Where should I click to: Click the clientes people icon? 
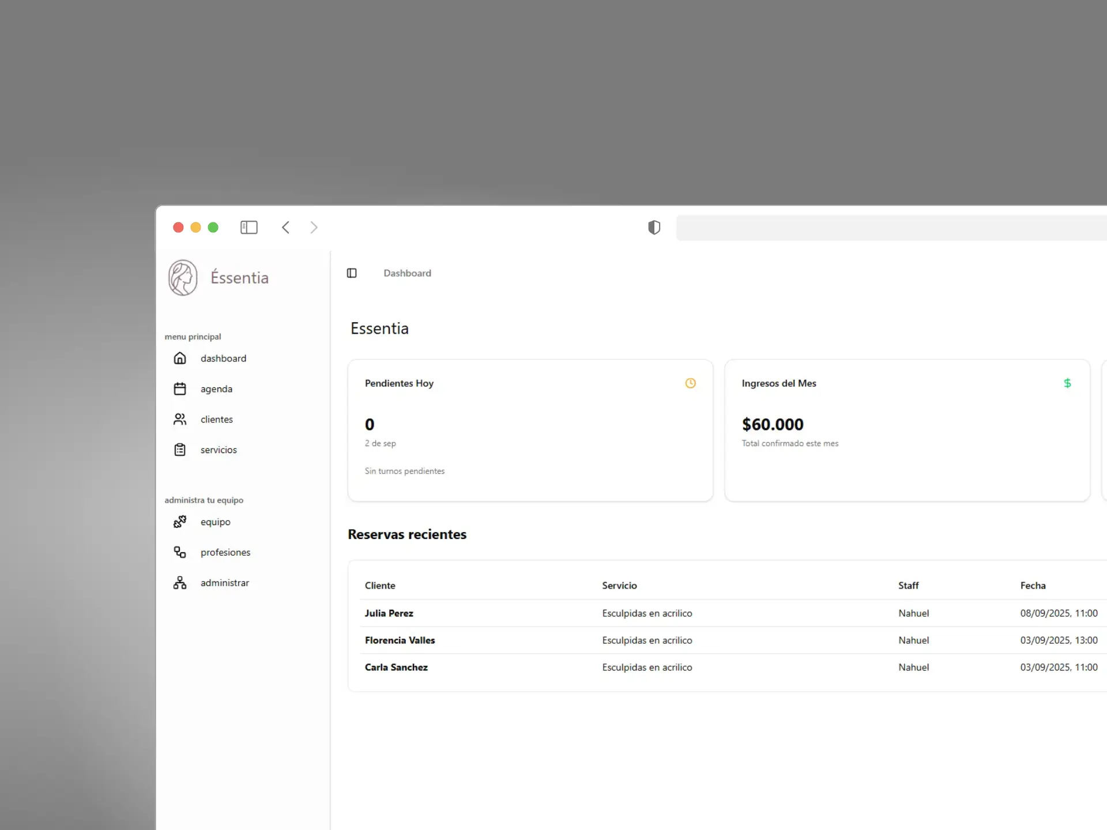(180, 419)
